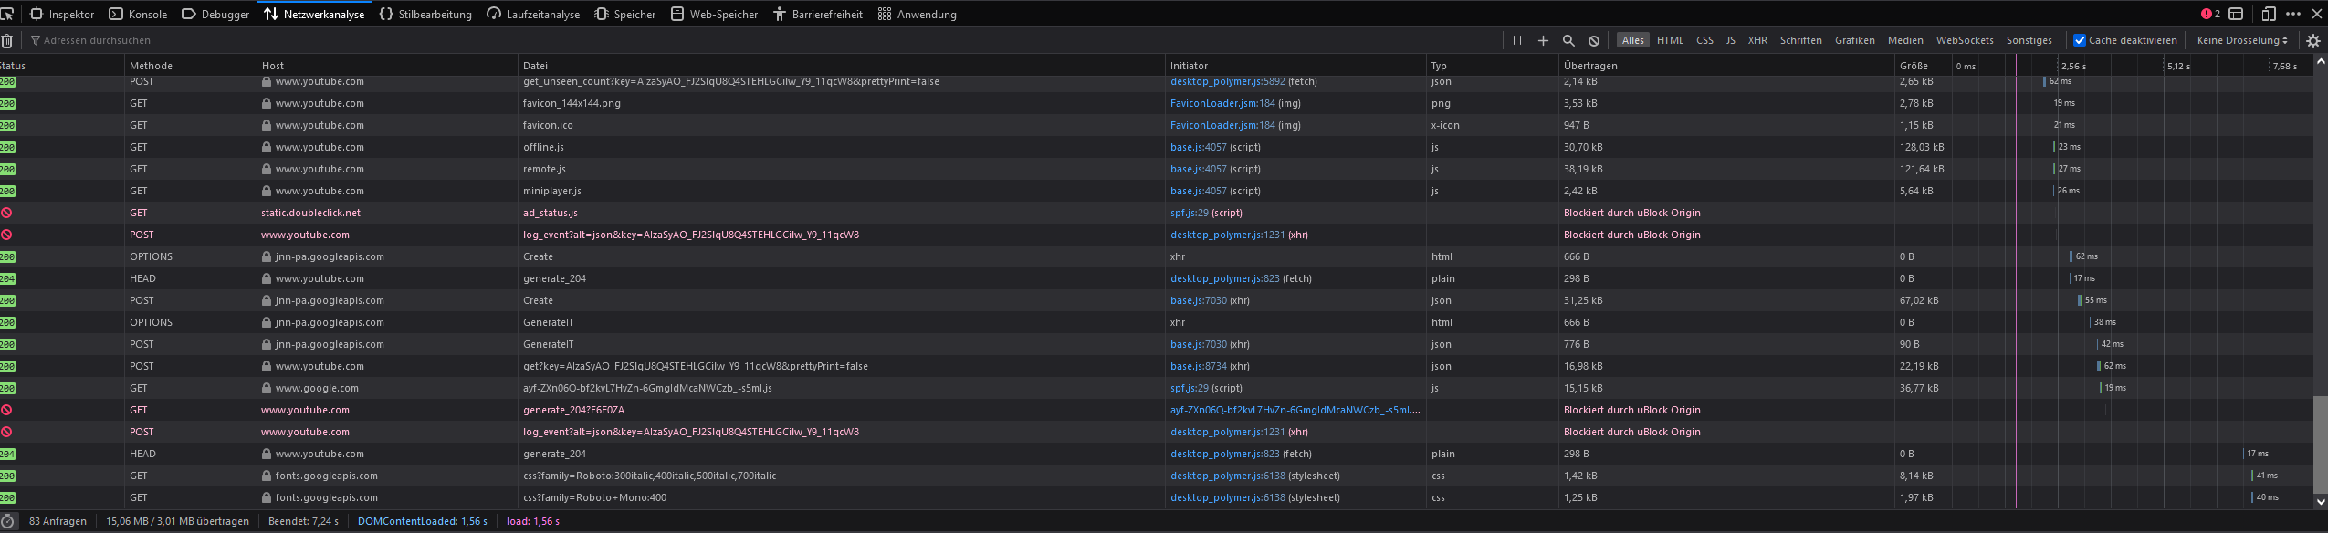2328x533 pixels.
Task: Clear the network log with the trash icon
Action: [6, 40]
